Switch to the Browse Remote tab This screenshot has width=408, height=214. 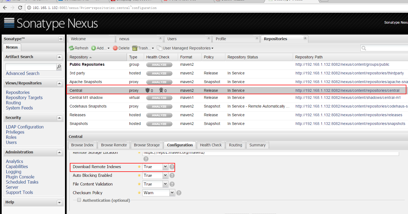pyautogui.click(x=114, y=145)
